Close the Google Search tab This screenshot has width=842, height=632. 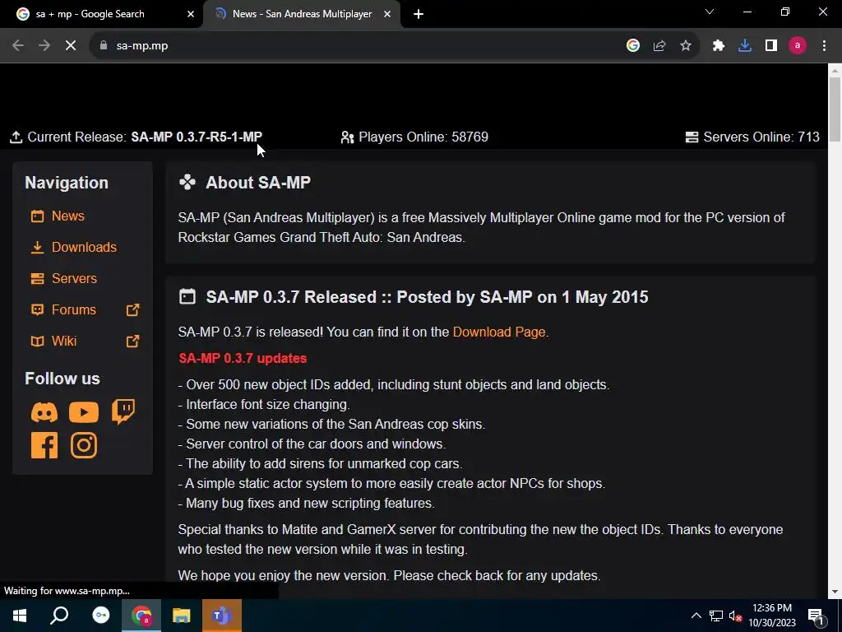pyautogui.click(x=191, y=14)
